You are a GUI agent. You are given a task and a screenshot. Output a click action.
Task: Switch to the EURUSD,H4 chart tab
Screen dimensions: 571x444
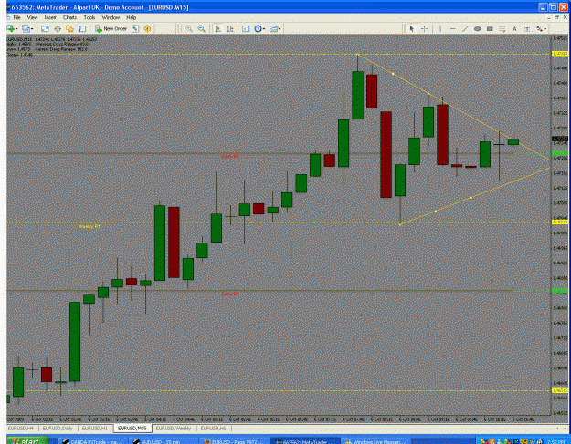point(20,429)
